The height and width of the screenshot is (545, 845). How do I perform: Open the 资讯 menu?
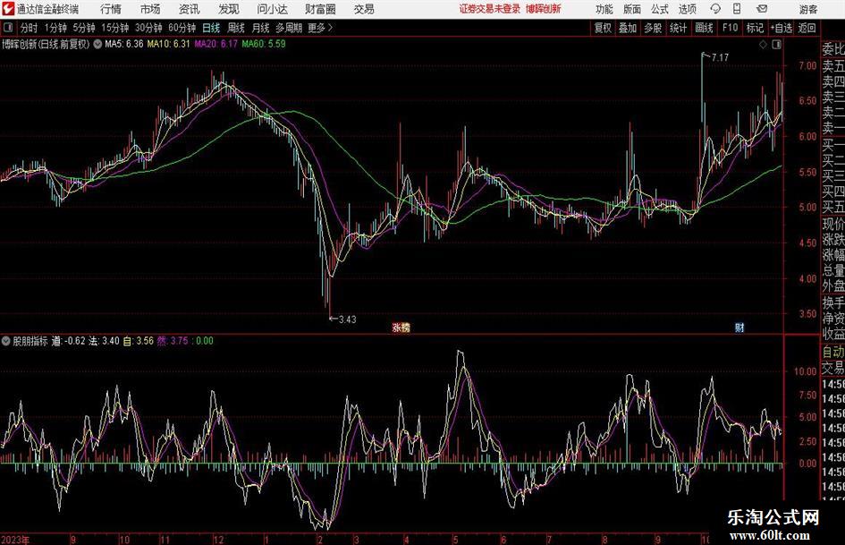click(x=190, y=9)
